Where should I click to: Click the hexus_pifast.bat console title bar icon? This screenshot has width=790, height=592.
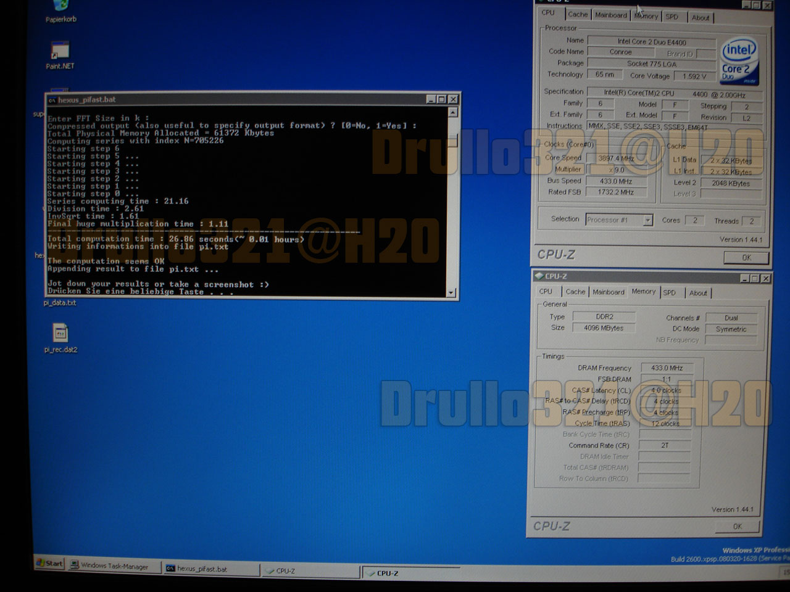52,100
